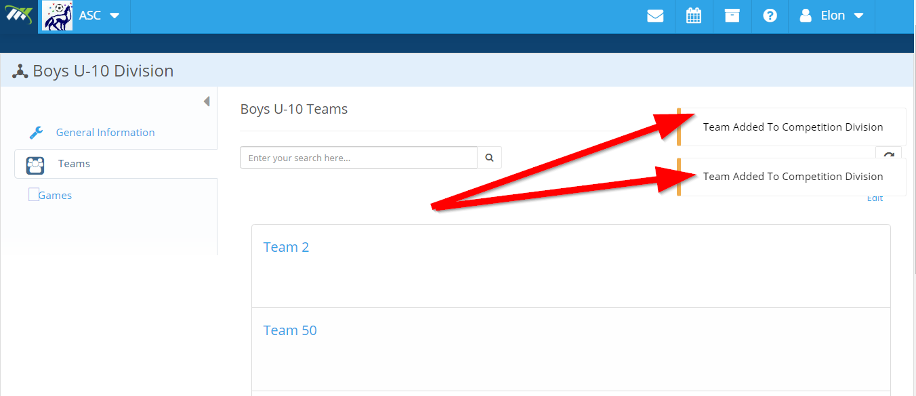This screenshot has height=396, width=916.
Task: Collapse the left sidebar arrow
Action: click(x=207, y=102)
